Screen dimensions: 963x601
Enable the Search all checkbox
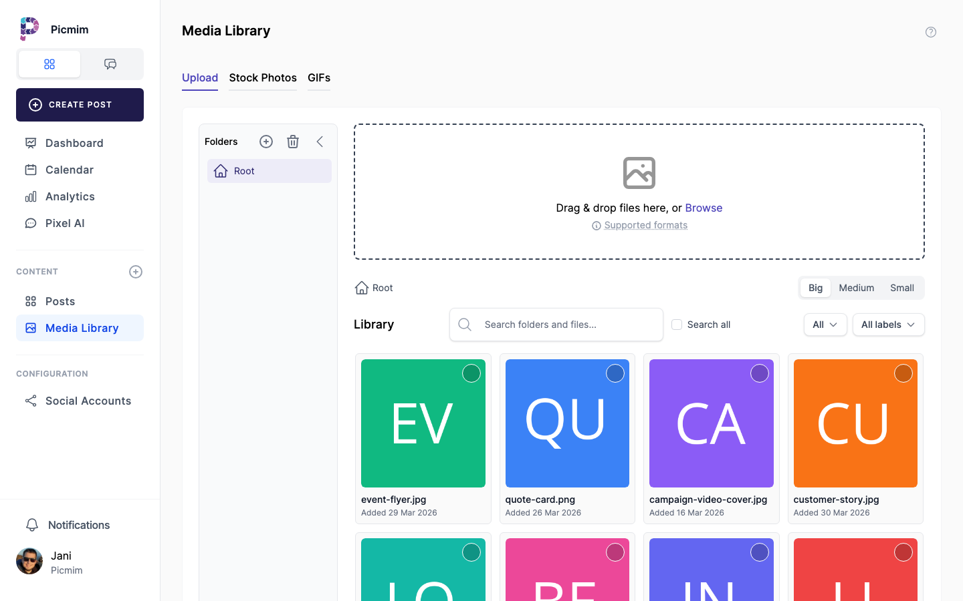point(677,325)
